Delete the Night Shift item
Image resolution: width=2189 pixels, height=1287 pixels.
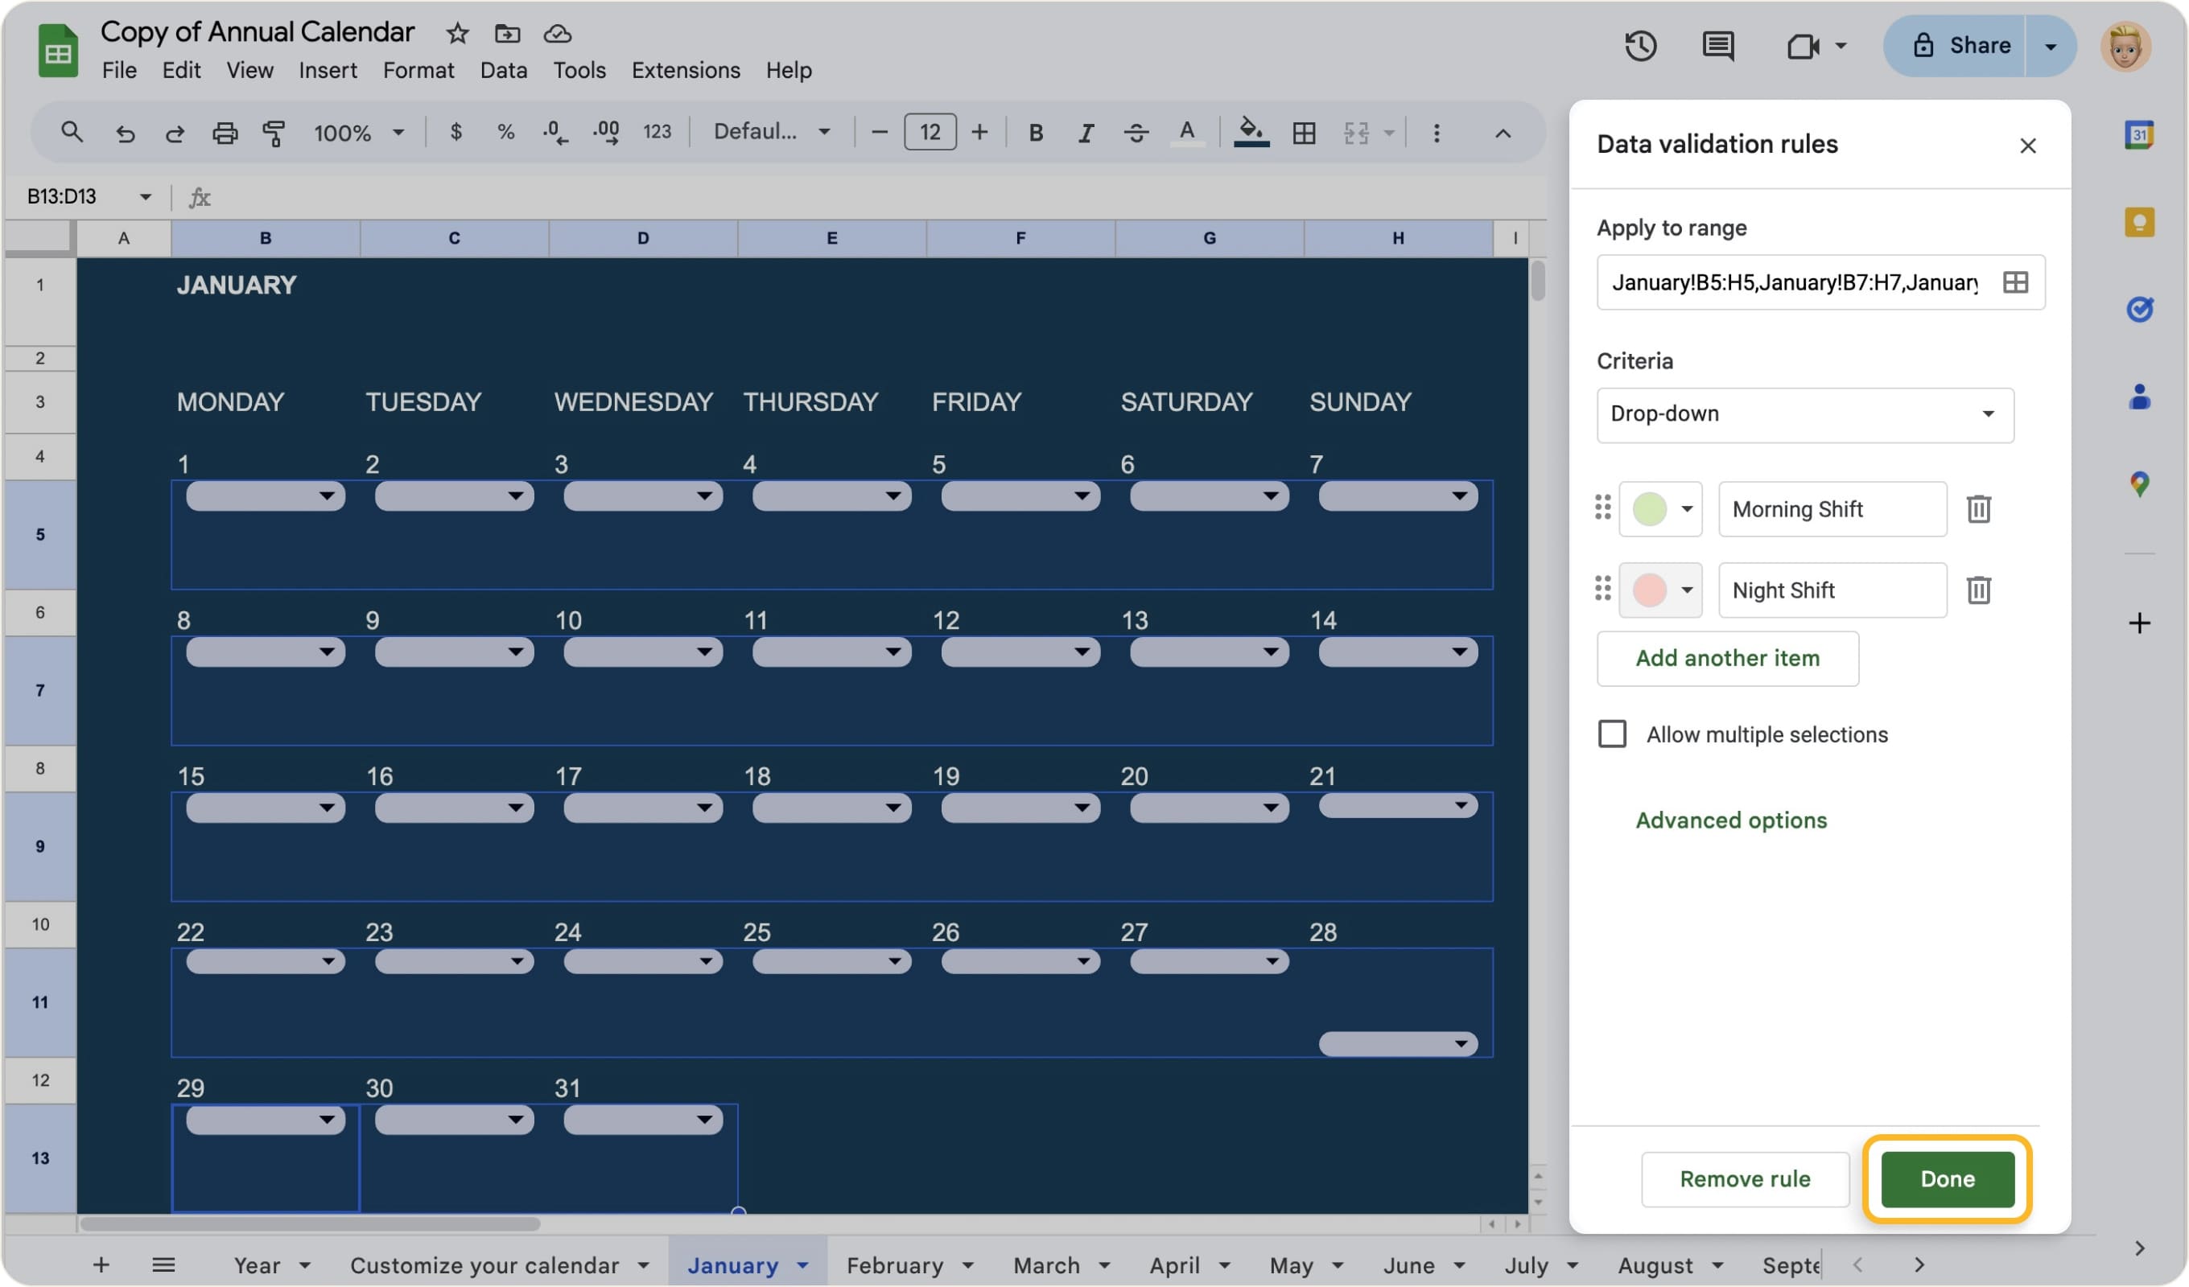1980,590
